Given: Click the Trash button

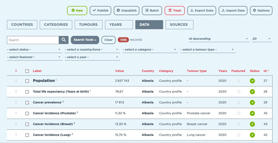Looking at the screenshot, I should coord(175,11).
